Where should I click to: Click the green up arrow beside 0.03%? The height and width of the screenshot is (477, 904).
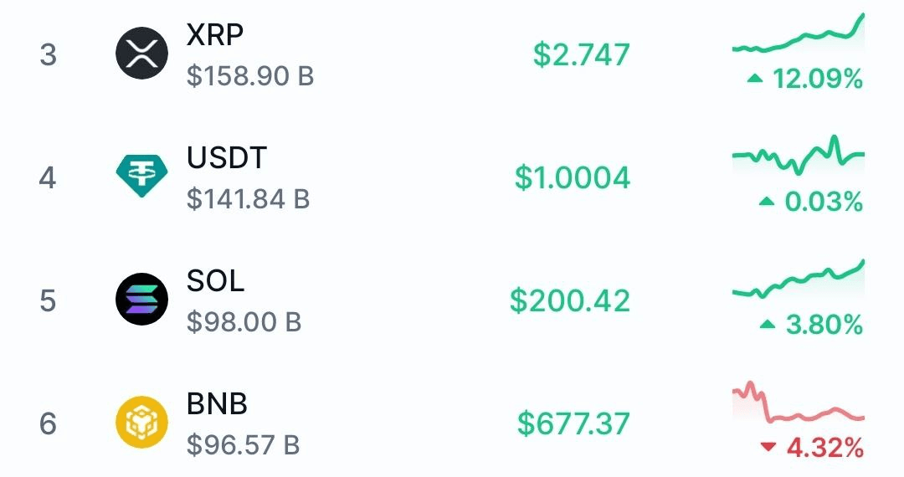click(x=767, y=201)
